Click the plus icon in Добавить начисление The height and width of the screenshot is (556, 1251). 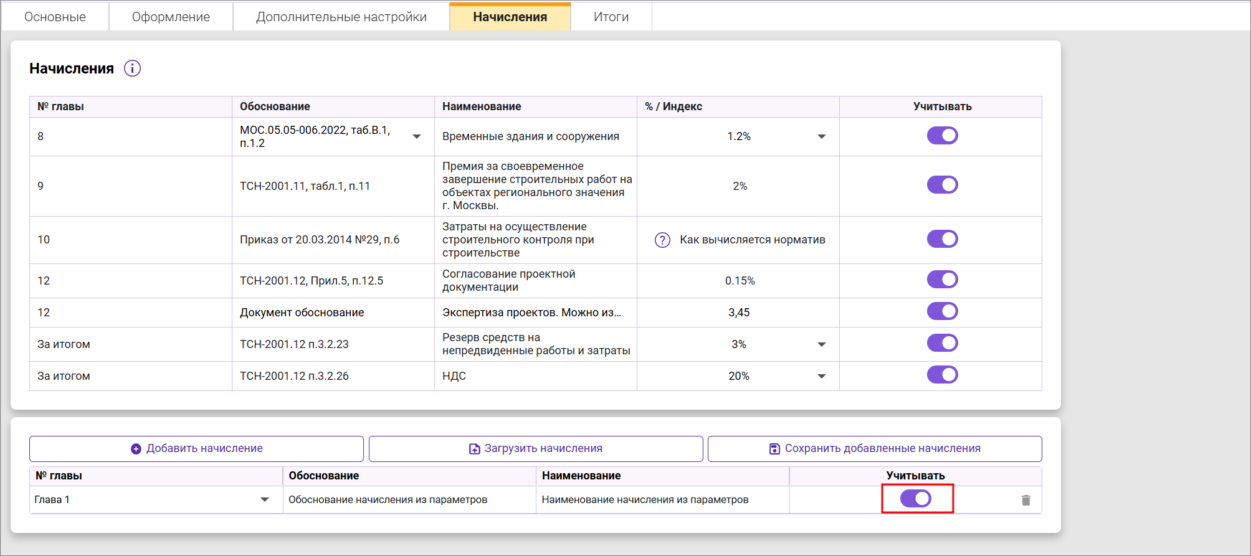coord(136,449)
